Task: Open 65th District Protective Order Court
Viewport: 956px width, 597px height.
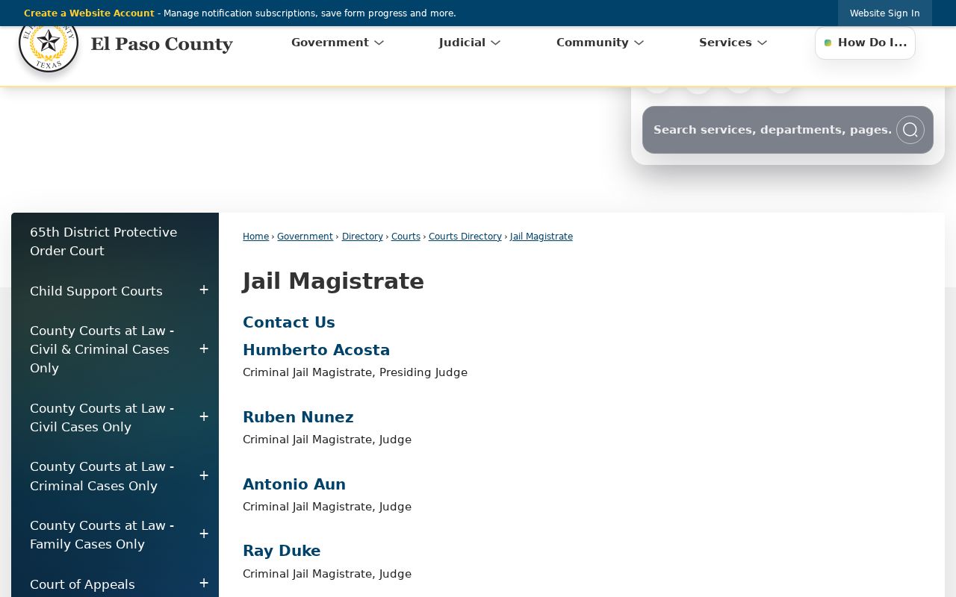Action: 104,242
